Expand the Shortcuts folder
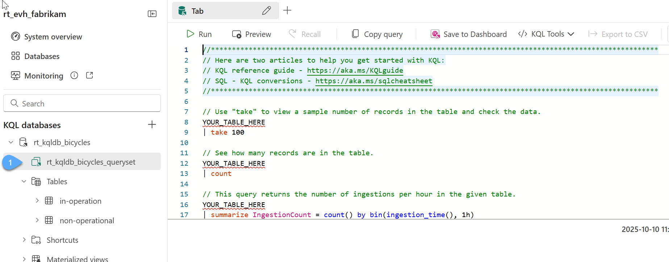The height and width of the screenshot is (262, 669). (x=24, y=240)
